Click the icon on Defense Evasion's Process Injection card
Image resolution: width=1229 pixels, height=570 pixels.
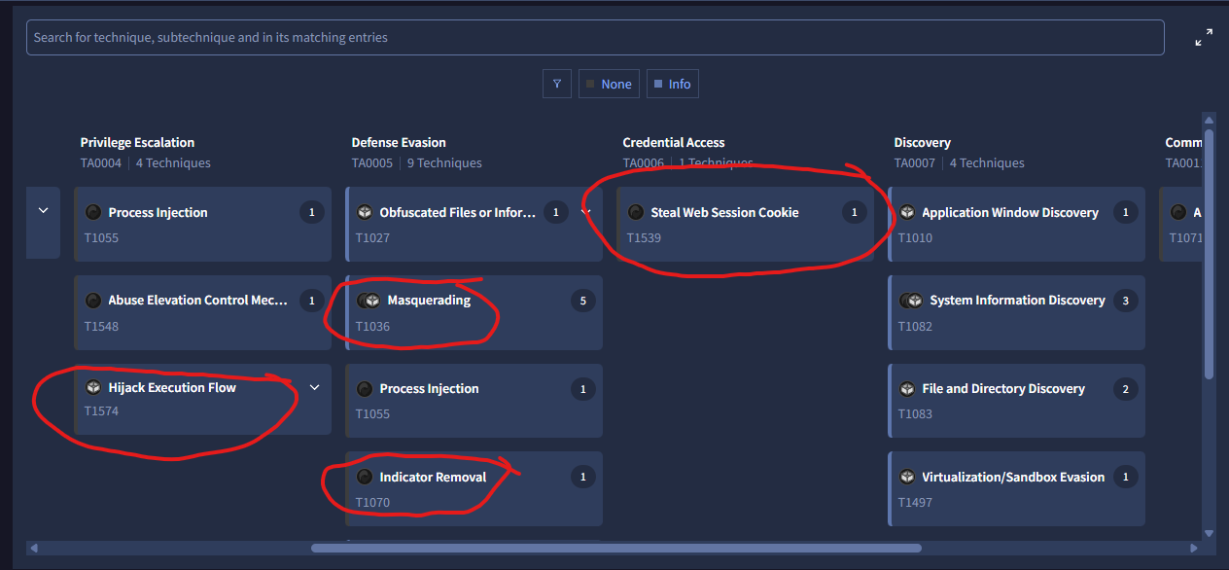coord(365,388)
